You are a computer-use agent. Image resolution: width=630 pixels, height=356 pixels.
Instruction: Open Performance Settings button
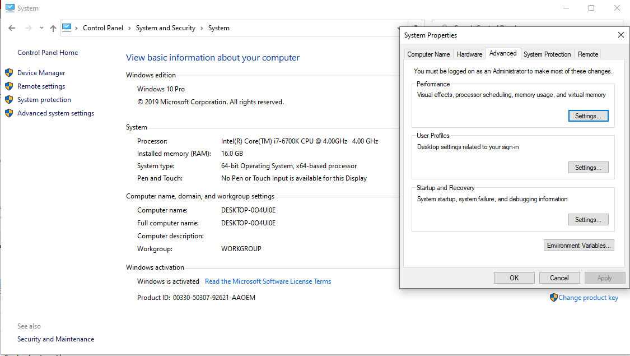coord(588,116)
